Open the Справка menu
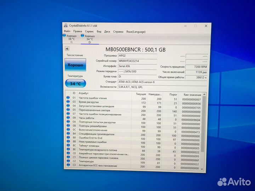The width and height of the screenshot is (255, 191). coord(118,31)
